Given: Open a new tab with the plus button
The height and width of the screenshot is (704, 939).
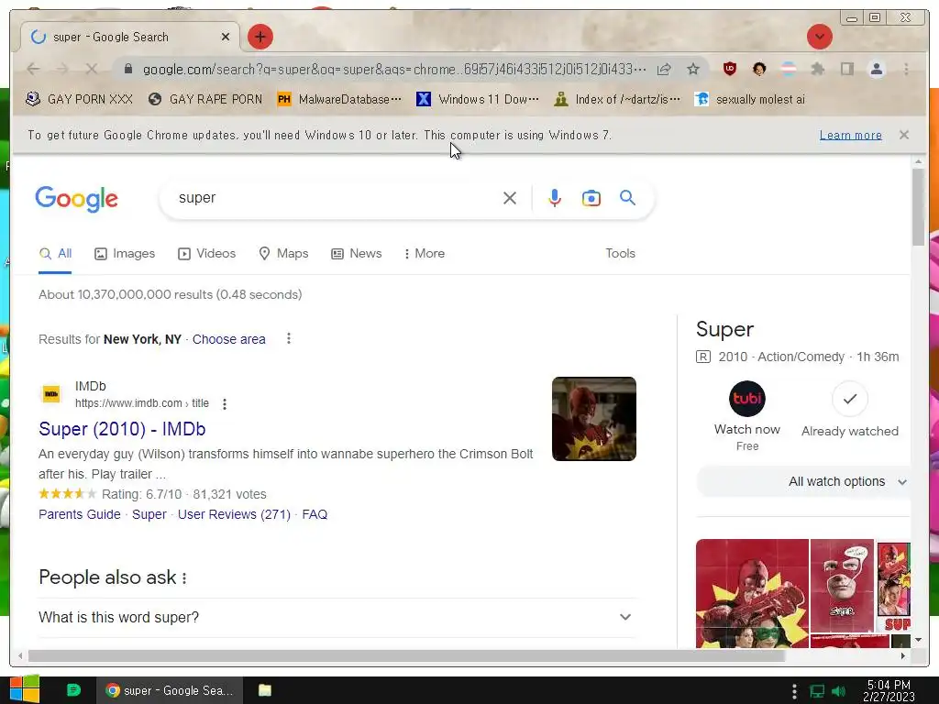Looking at the screenshot, I should click(x=260, y=37).
